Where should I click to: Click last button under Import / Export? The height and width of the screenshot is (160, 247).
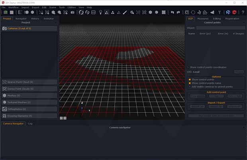(235, 107)
